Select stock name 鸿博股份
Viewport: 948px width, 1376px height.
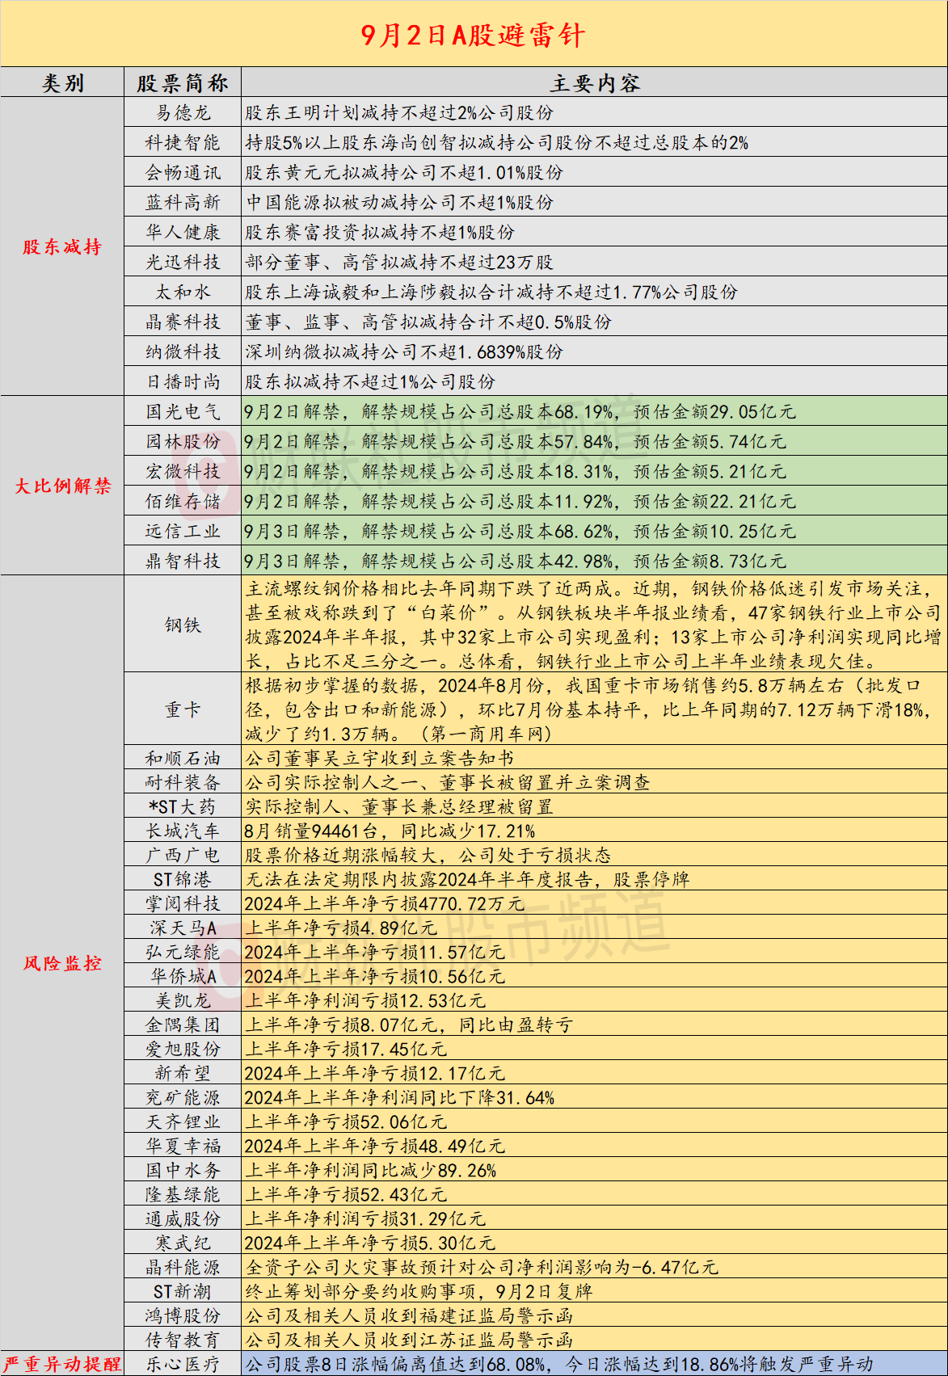click(x=183, y=1316)
